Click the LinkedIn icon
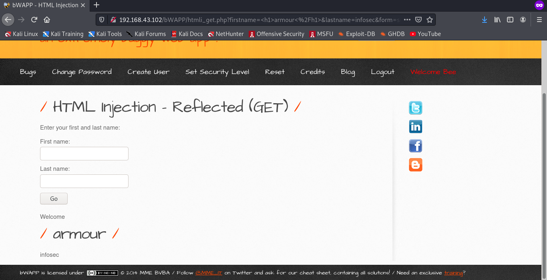The width and height of the screenshot is (547, 280). pyautogui.click(x=416, y=127)
